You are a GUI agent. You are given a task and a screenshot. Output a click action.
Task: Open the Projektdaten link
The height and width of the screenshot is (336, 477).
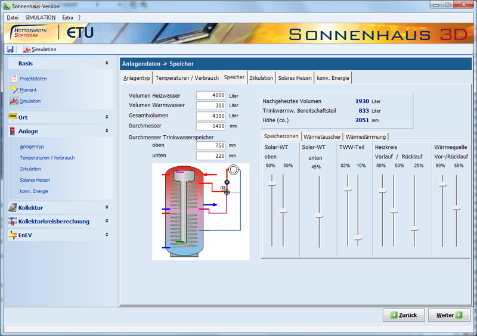33,79
